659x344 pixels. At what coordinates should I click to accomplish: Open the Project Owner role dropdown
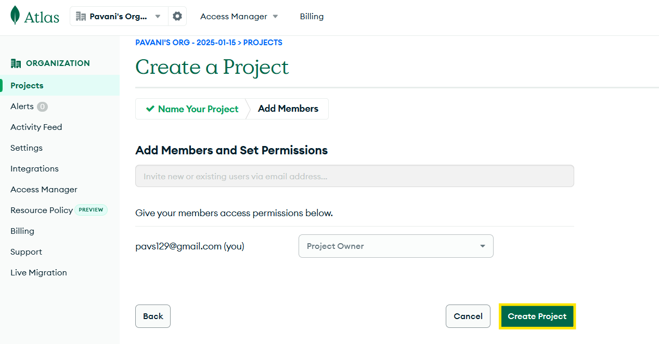pyautogui.click(x=396, y=246)
